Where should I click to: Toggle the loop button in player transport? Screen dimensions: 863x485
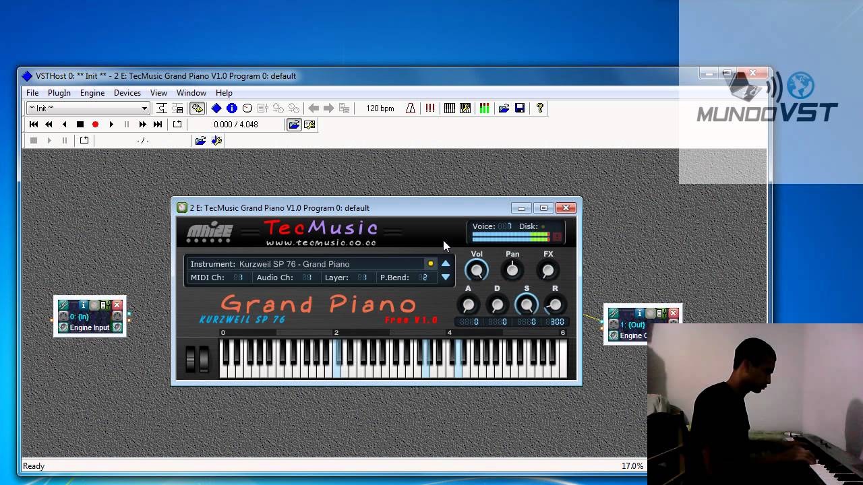[x=177, y=125]
